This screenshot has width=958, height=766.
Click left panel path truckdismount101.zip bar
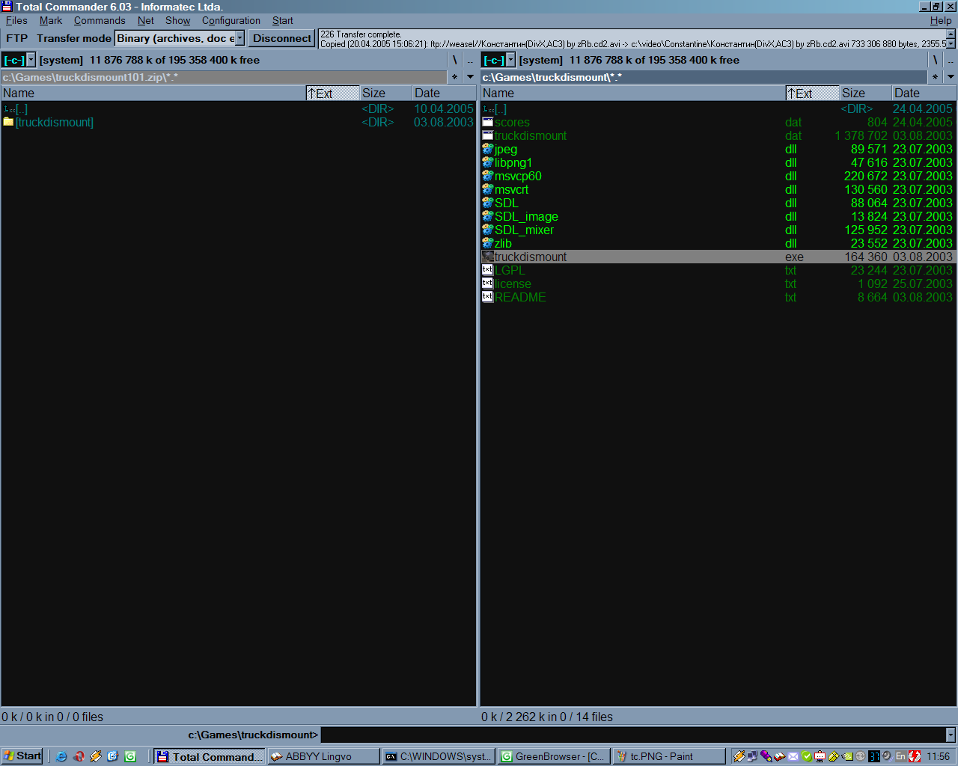[224, 77]
